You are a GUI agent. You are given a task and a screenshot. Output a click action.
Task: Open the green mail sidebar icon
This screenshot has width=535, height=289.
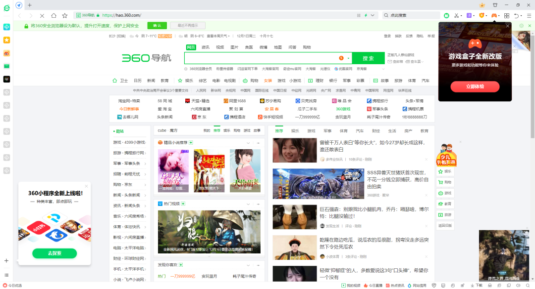6,66
